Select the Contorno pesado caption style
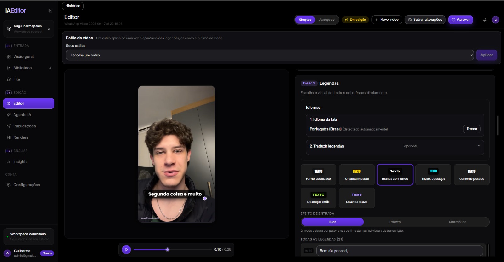504x262 pixels. pos(472,175)
